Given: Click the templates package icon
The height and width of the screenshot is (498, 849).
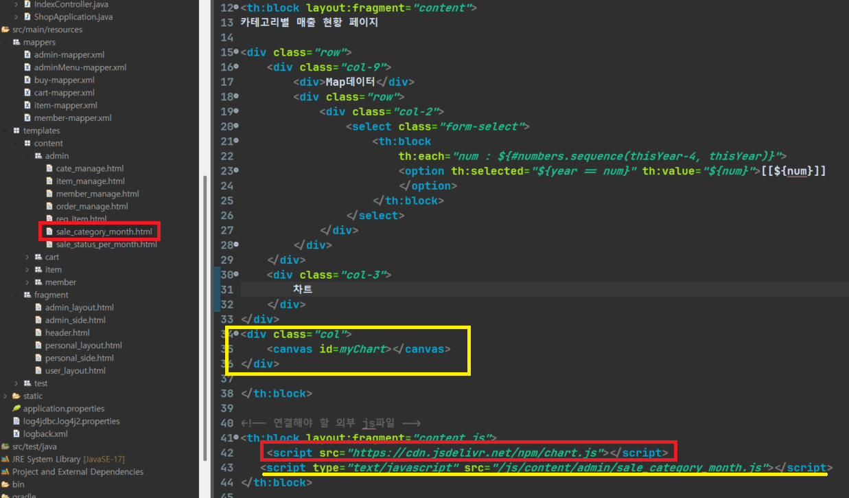Looking at the screenshot, I should 16,131.
